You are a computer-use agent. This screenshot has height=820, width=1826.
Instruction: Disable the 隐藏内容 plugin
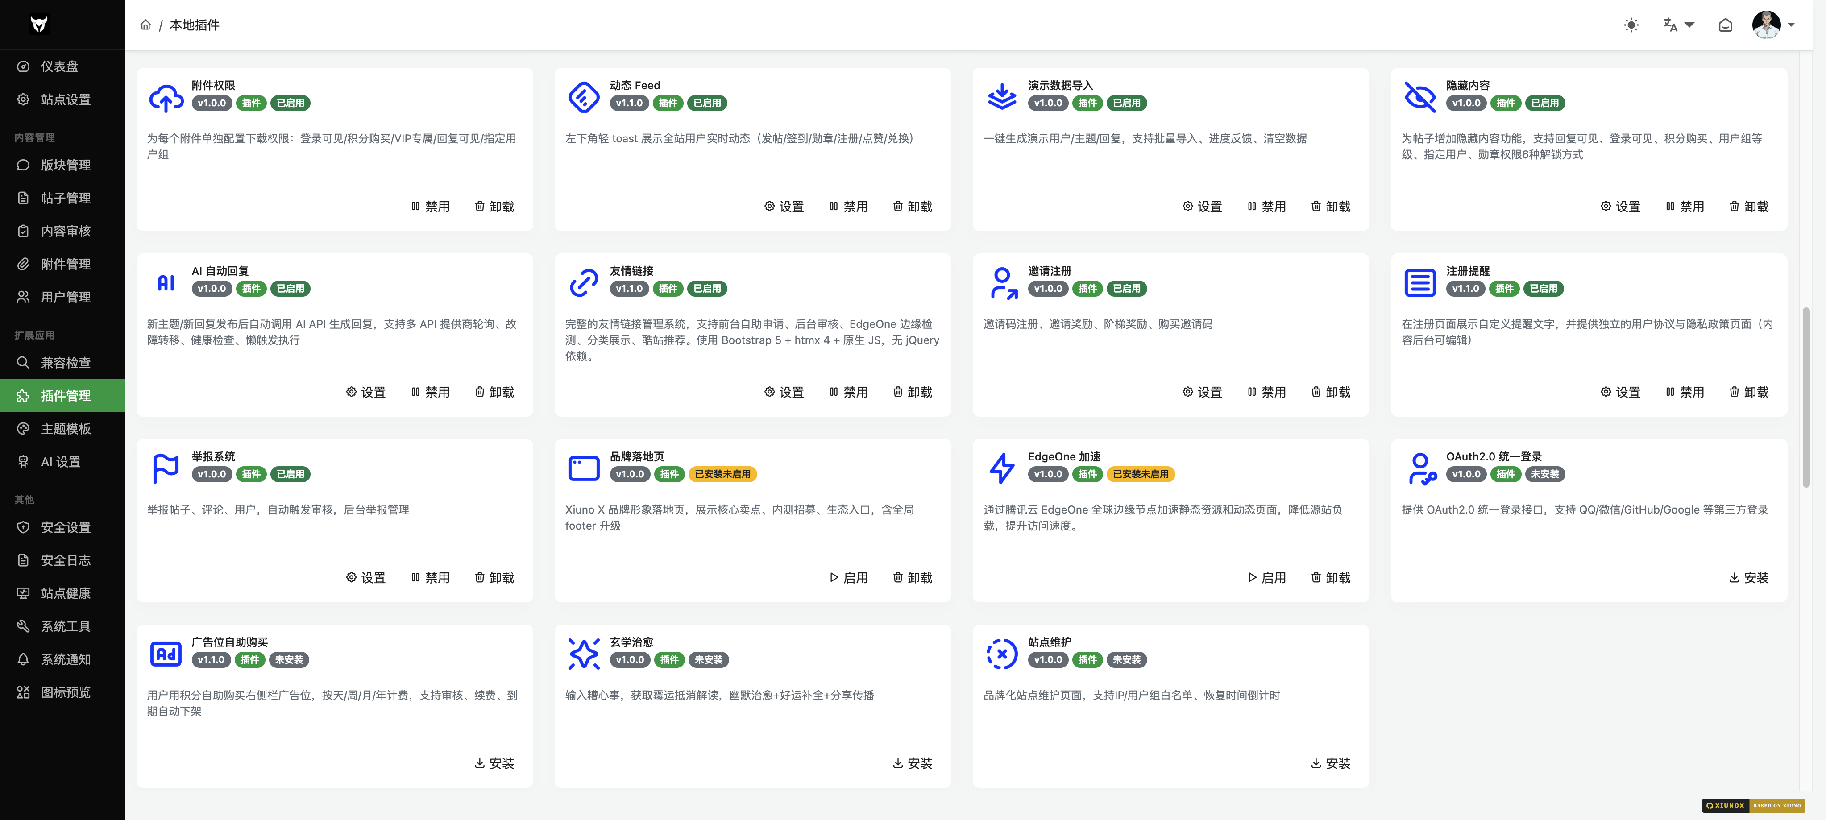coord(1685,206)
